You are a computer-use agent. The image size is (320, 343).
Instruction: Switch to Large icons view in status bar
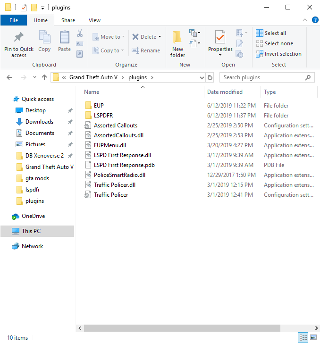[x=313, y=337]
